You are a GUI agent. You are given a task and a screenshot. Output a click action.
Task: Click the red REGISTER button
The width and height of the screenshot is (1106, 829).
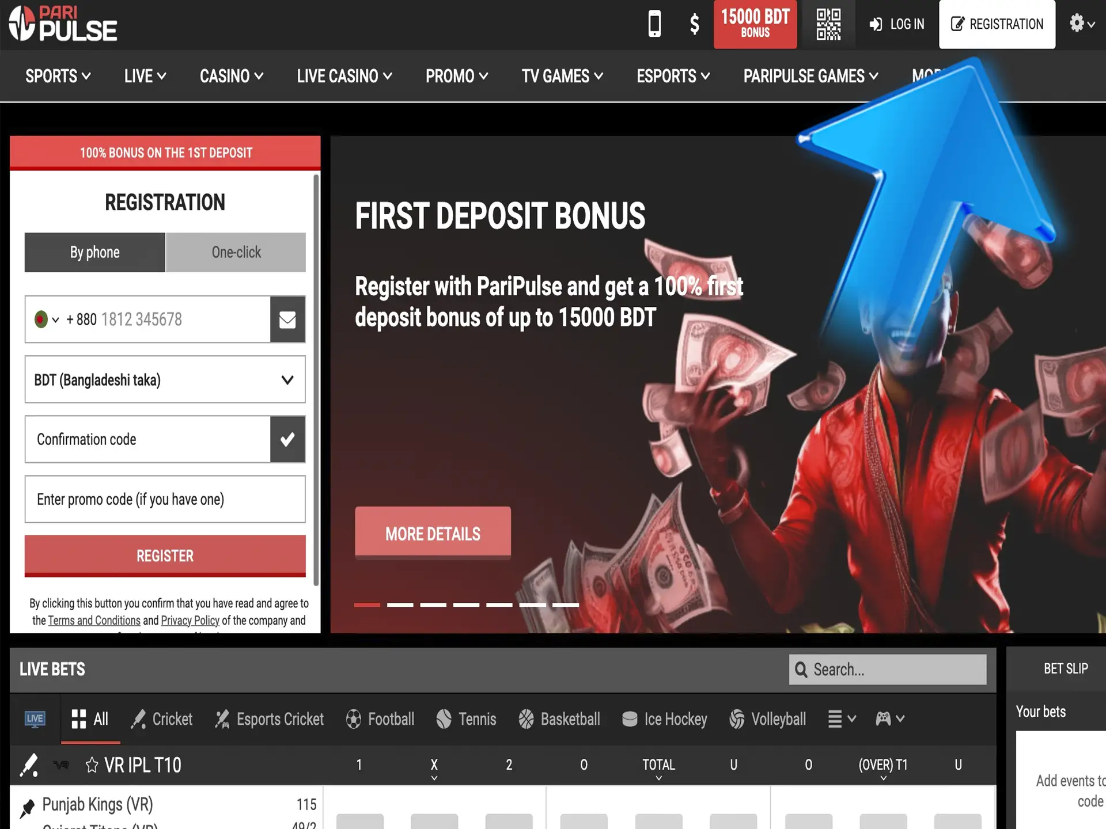[165, 556]
